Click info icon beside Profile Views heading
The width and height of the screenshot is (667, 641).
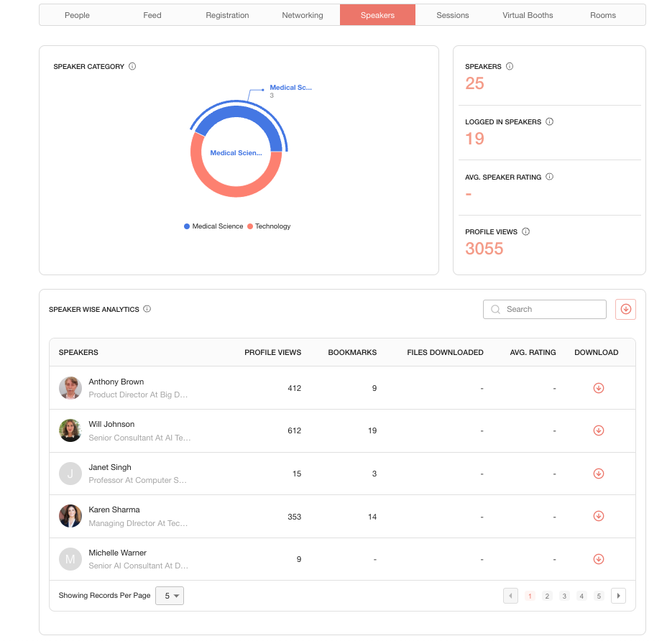click(526, 232)
